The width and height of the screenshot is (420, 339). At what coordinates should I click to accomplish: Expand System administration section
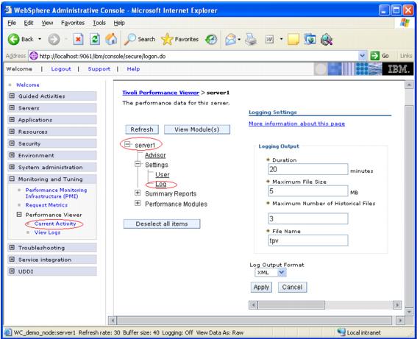click(12, 167)
